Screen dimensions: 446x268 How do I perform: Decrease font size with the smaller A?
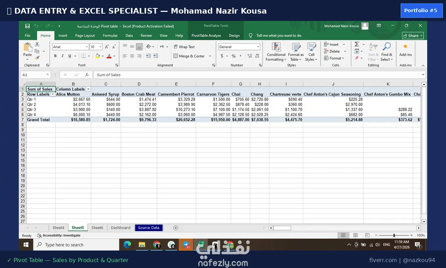tap(114, 47)
